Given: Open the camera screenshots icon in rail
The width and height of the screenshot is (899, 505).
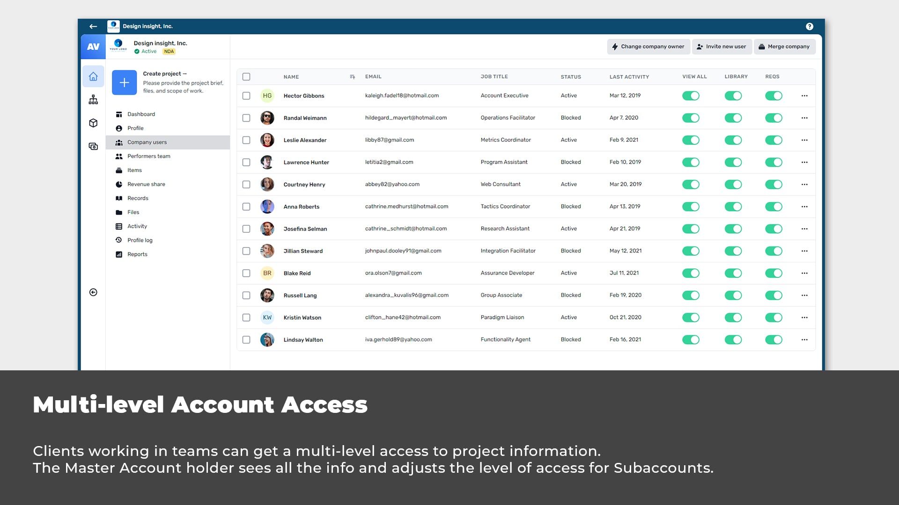Looking at the screenshot, I should [x=93, y=146].
